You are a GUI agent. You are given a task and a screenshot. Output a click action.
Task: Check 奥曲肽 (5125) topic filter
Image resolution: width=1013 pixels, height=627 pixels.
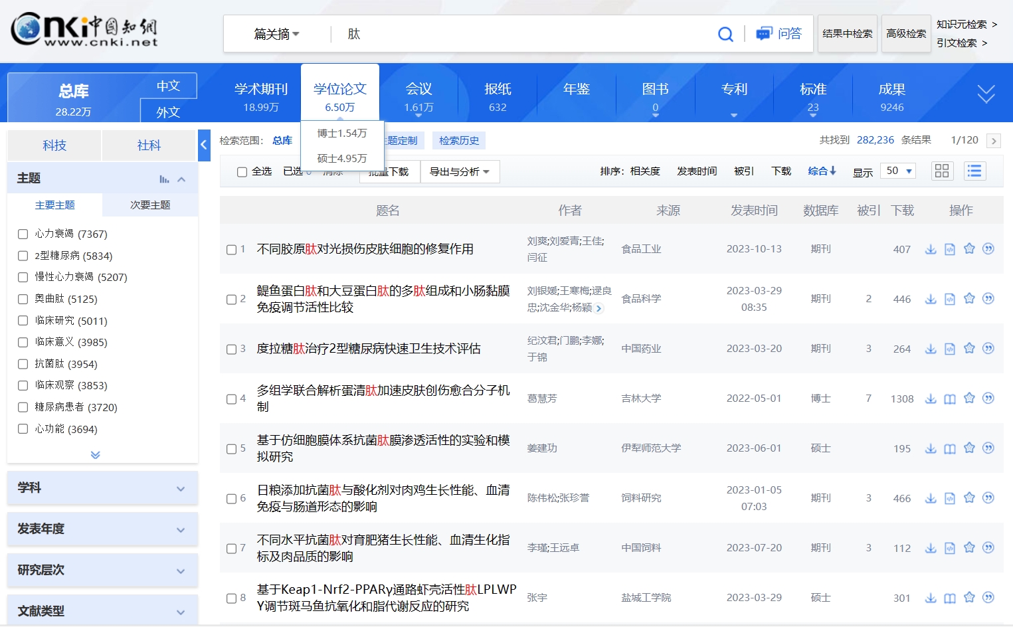pyautogui.click(x=23, y=299)
